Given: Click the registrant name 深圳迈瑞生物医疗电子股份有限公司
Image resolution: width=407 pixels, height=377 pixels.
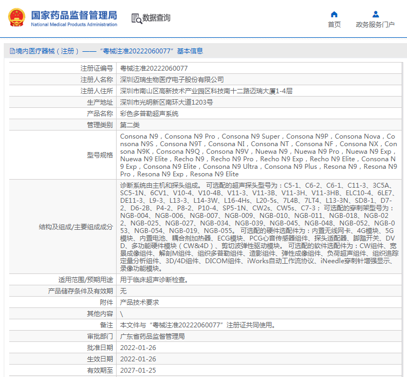Looking at the screenshot, I should click(172, 80).
